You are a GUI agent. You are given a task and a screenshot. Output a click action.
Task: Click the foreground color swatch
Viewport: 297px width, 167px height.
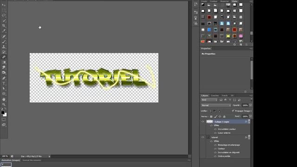pos(3,112)
